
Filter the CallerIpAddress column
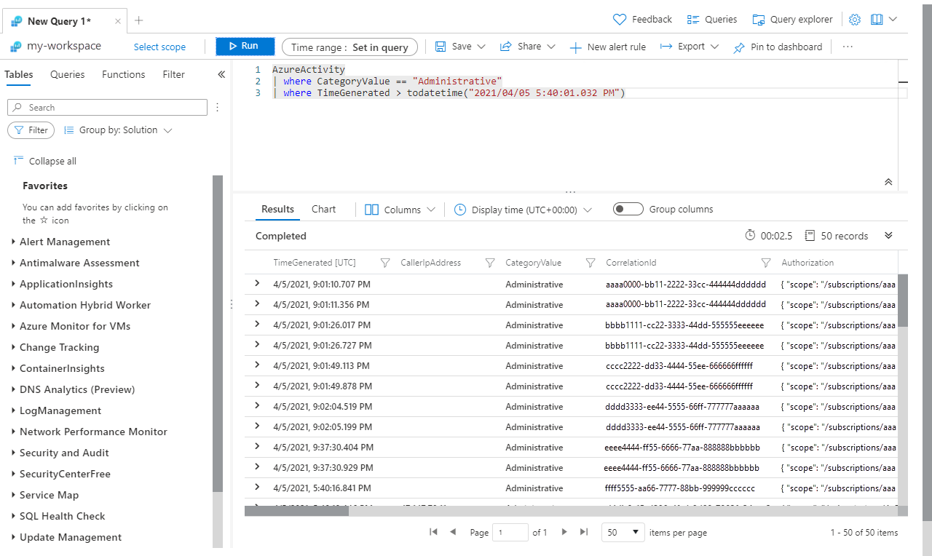point(490,263)
